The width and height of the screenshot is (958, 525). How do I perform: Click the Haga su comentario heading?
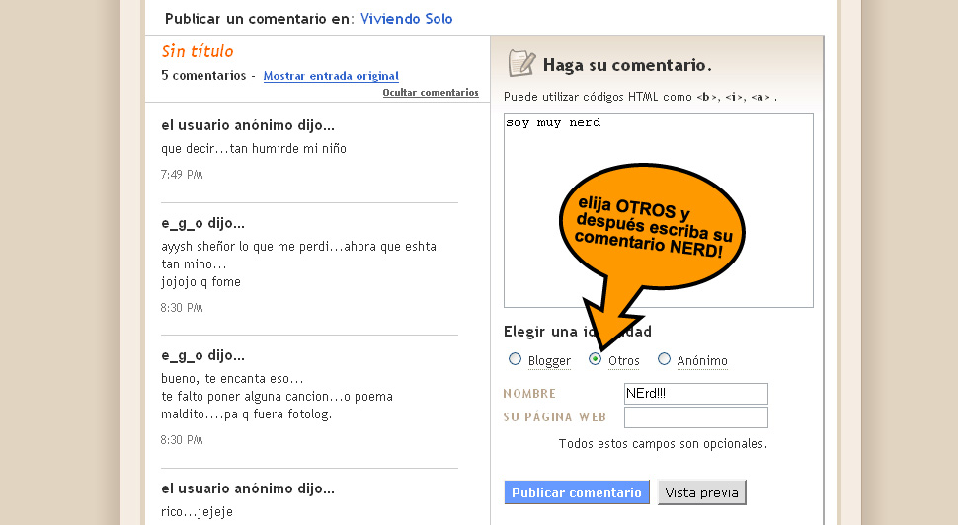coord(627,65)
